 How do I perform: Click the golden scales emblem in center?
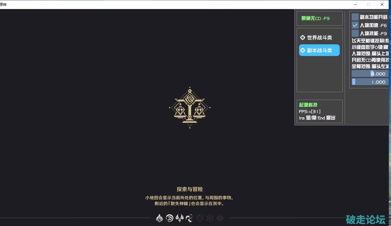tap(190, 108)
